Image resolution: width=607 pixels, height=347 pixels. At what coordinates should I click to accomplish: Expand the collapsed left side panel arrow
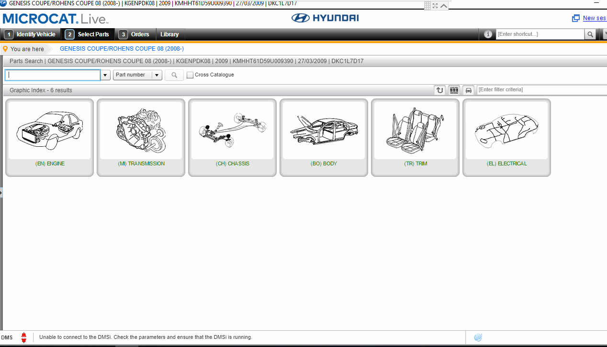[1, 193]
